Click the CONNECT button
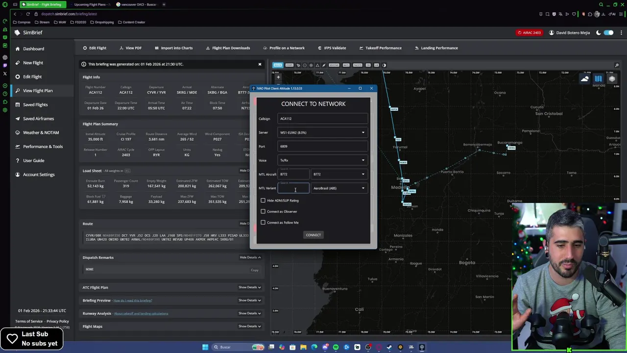This screenshot has width=627, height=353. (313, 235)
